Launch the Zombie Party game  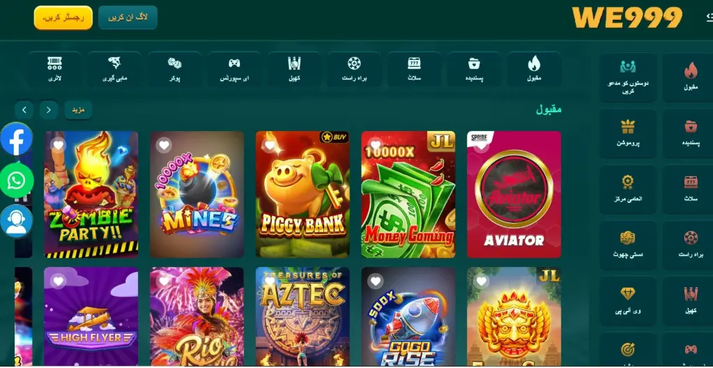91,194
